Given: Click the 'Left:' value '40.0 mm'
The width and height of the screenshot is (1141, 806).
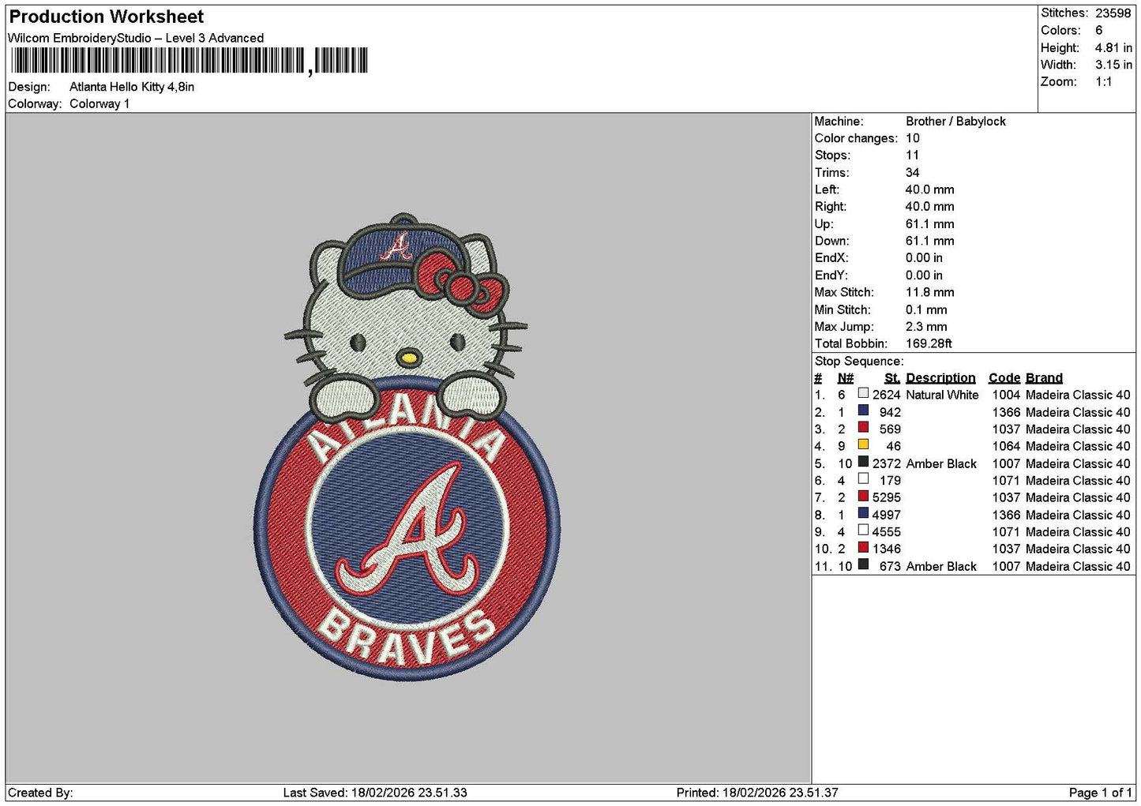Looking at the screenshot, I should 929,189.
